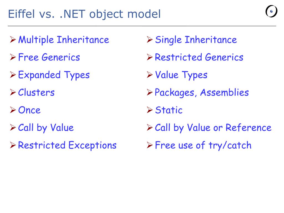Click the arrow bullet beside Single Inheritance

pyautogui.click(x=149, y=39)
